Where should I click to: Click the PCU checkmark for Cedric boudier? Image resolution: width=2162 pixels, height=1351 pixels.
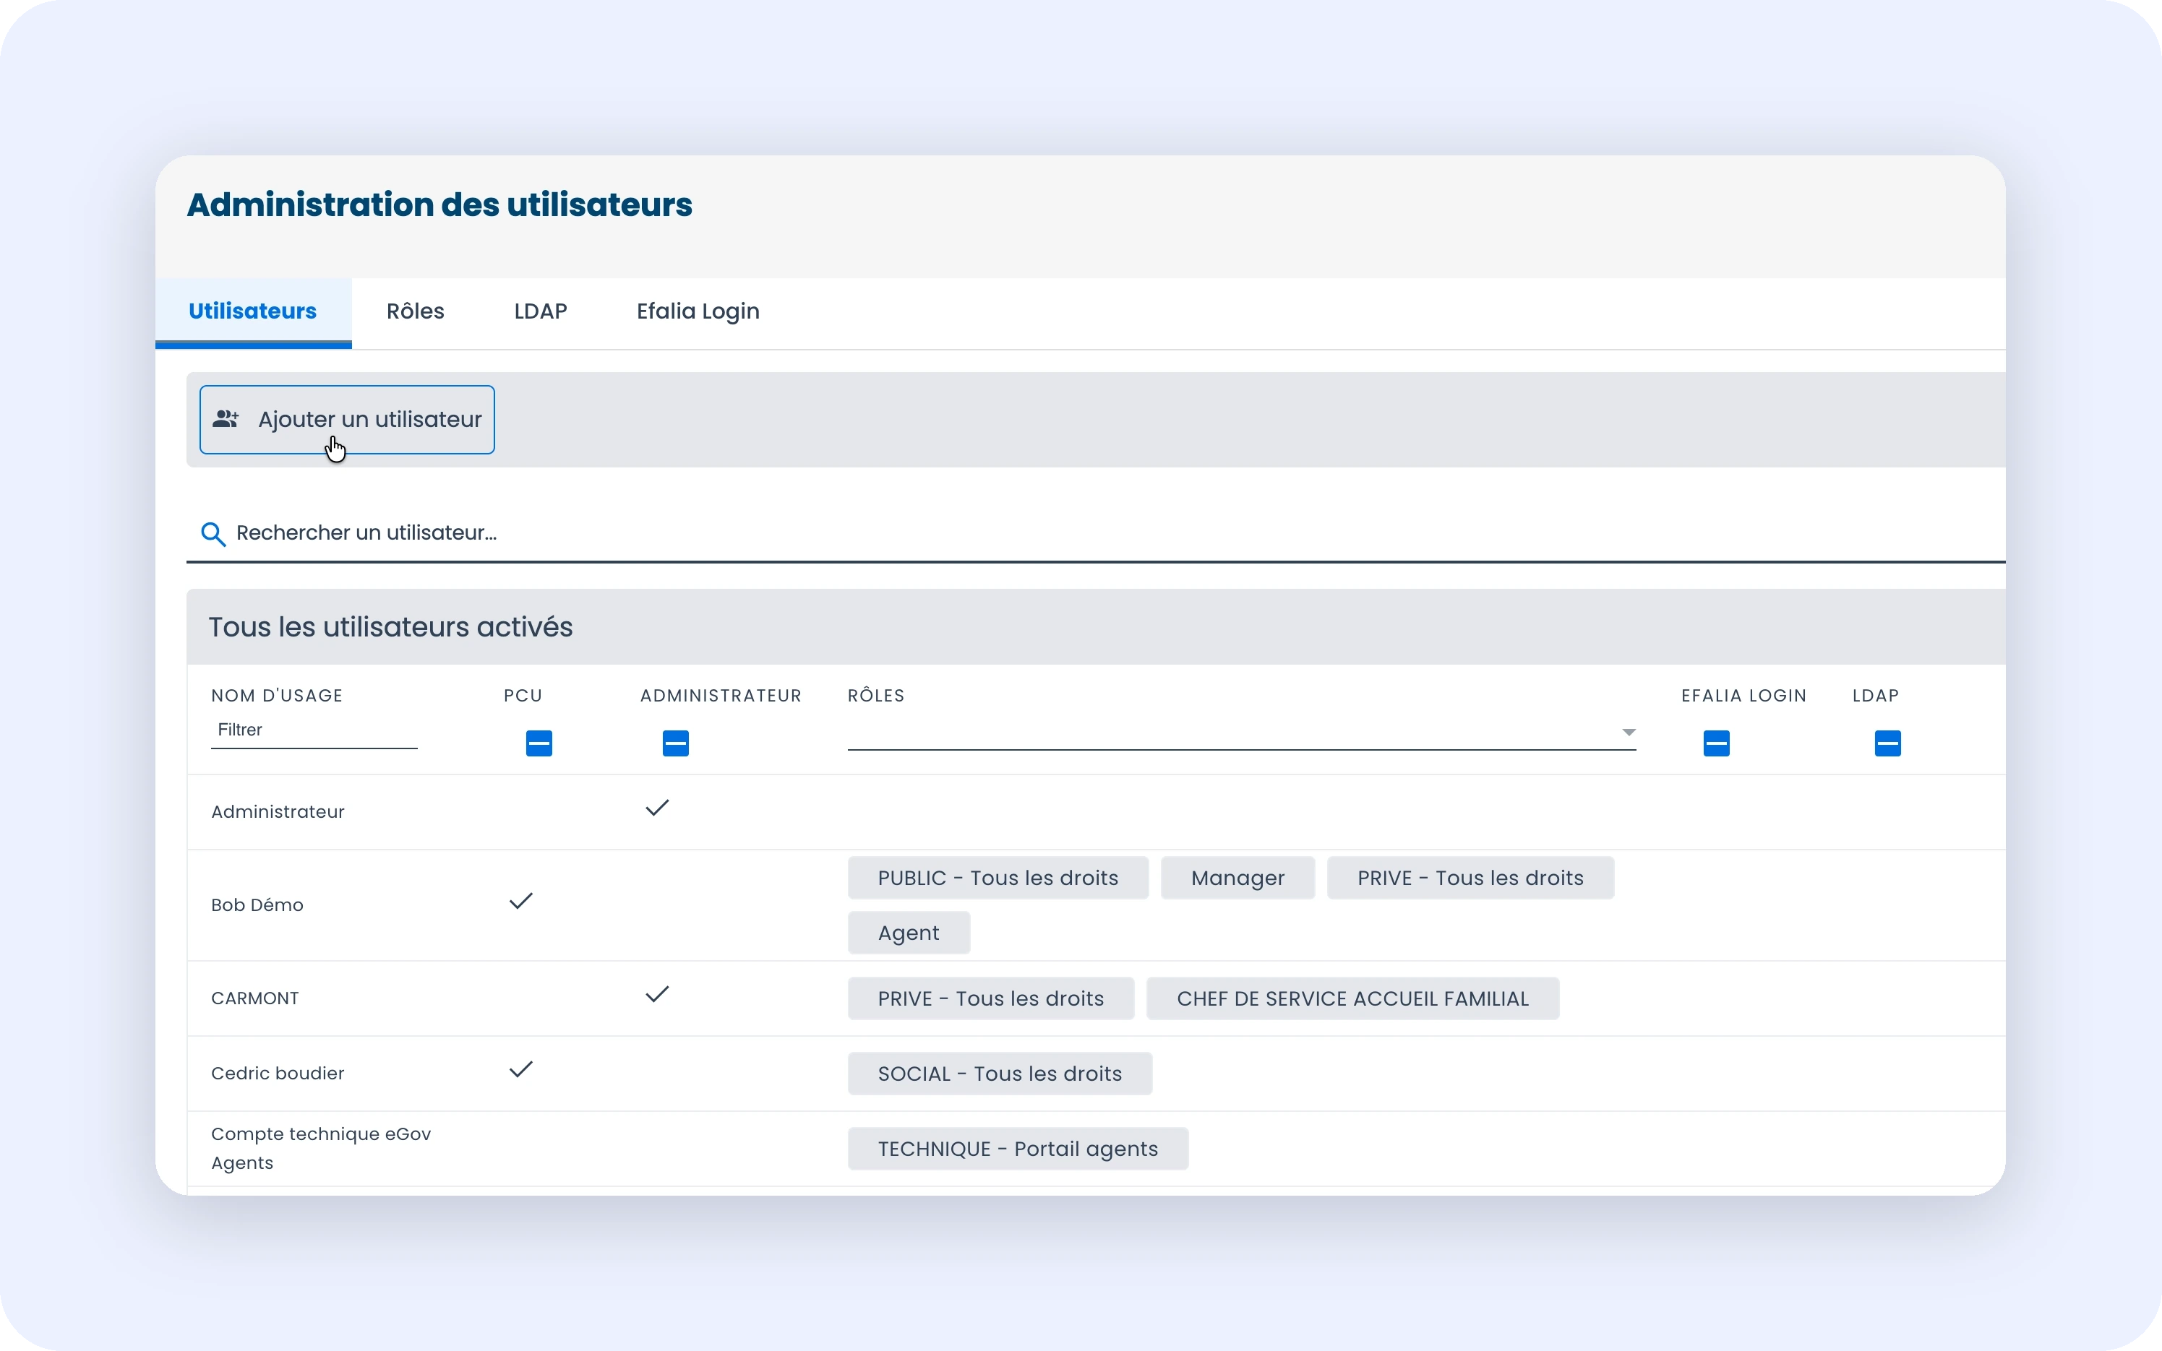(x=521, y=1069)
